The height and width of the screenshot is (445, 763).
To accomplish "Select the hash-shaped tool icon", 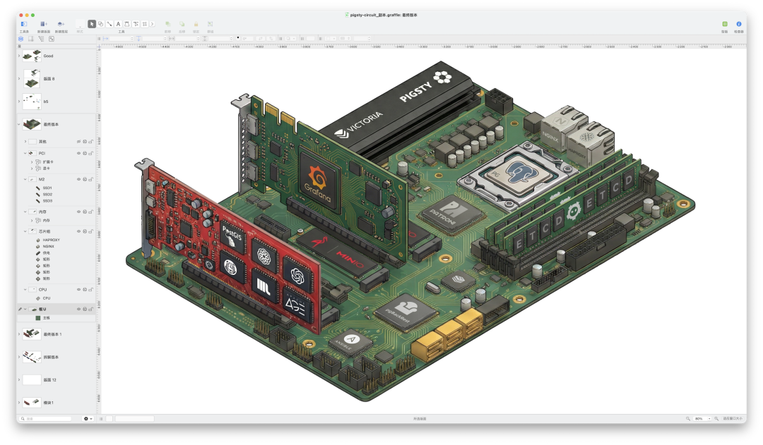I will coord(145,24).
